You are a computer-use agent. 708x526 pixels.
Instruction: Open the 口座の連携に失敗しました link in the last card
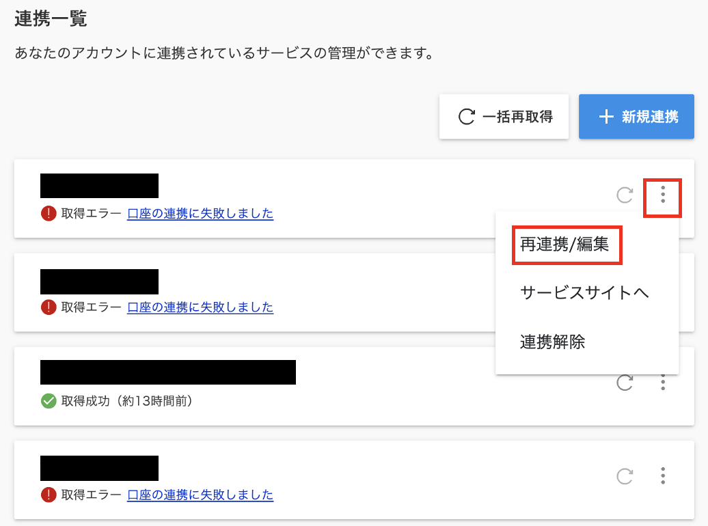pyautogui.click(x=200, y=495)
